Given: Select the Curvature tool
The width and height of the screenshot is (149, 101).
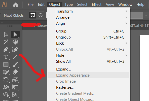Looking at the screenshot, I should tap(15, 49).
